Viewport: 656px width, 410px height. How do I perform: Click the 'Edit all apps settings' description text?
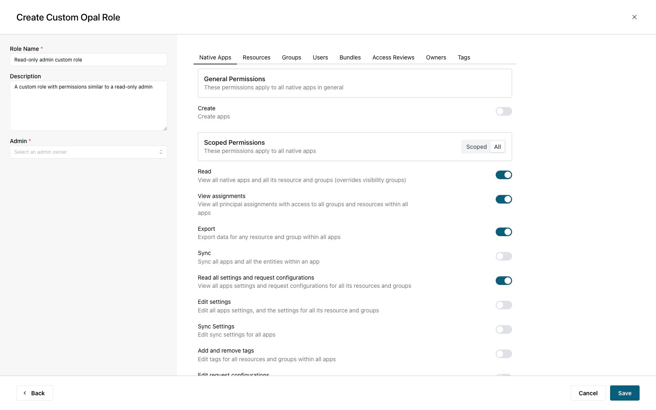pyautogui.click(x=288, y=310)
